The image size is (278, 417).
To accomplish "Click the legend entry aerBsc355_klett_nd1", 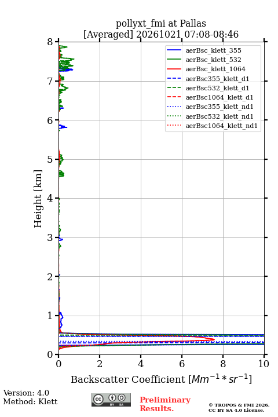I will point(210,107).
